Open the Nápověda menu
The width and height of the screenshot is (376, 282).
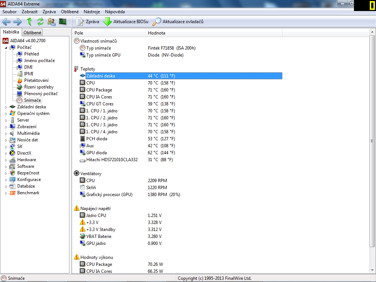tap(115, 11)
